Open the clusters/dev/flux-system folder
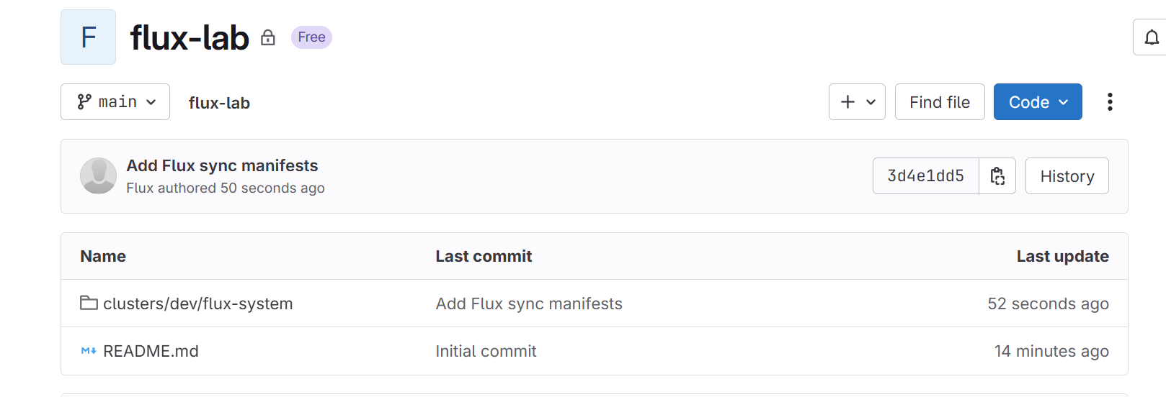The width and height of the screenshot is (1166, 397). [x=198, y=304]
